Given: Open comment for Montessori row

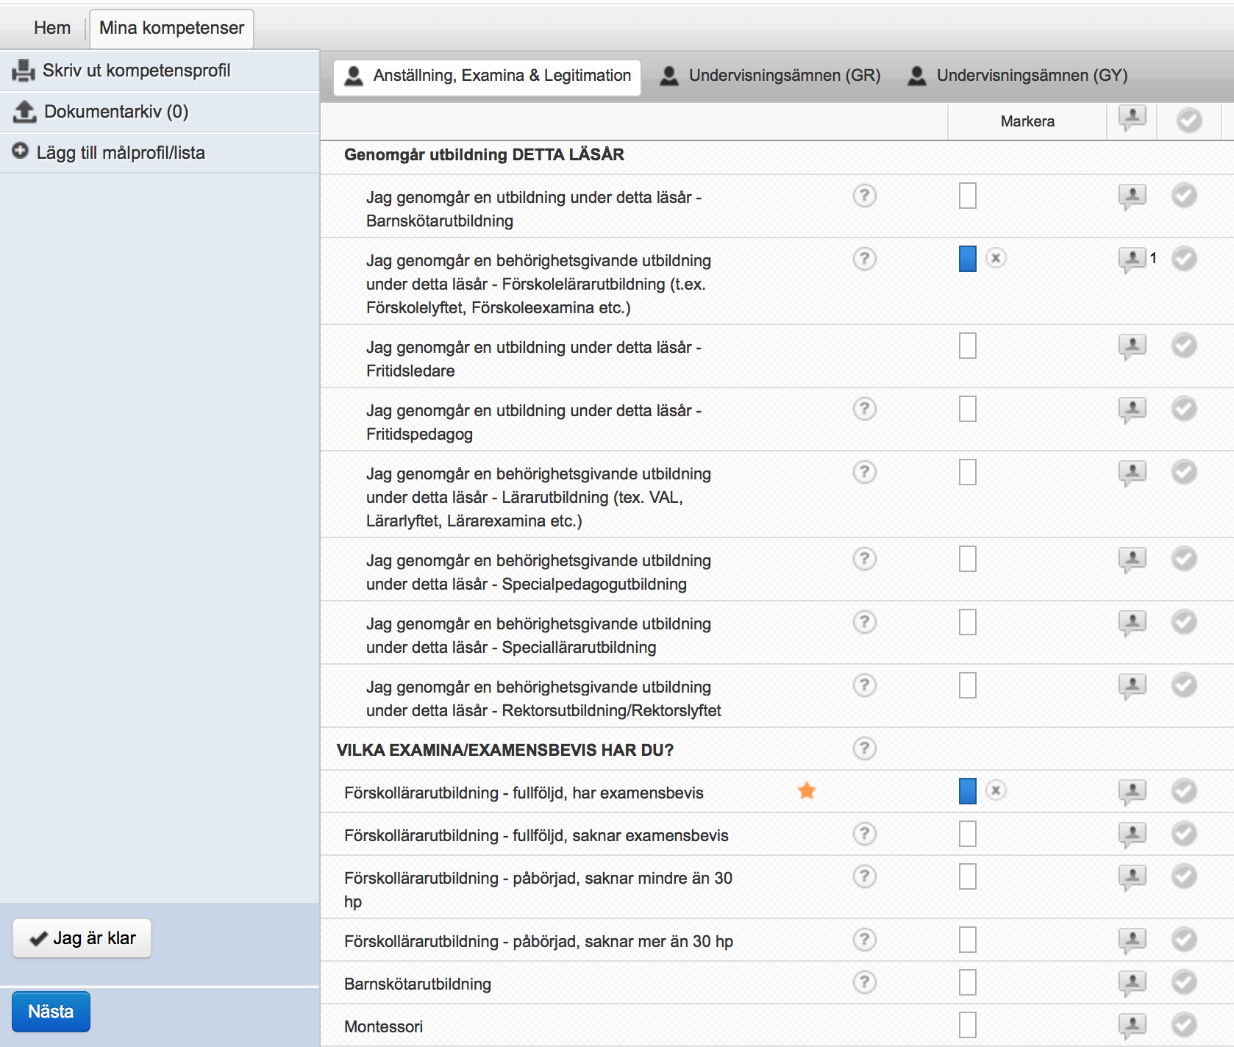Looking at the screenshot, I should click(x=1133, y=1026).
